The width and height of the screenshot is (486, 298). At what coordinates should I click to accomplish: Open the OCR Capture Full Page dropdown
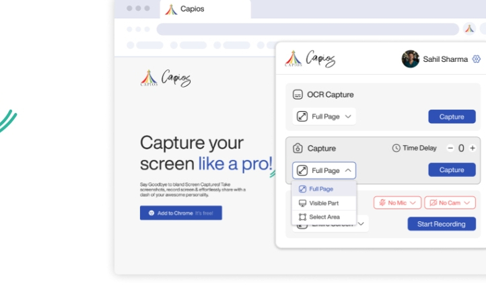(324, 116)
